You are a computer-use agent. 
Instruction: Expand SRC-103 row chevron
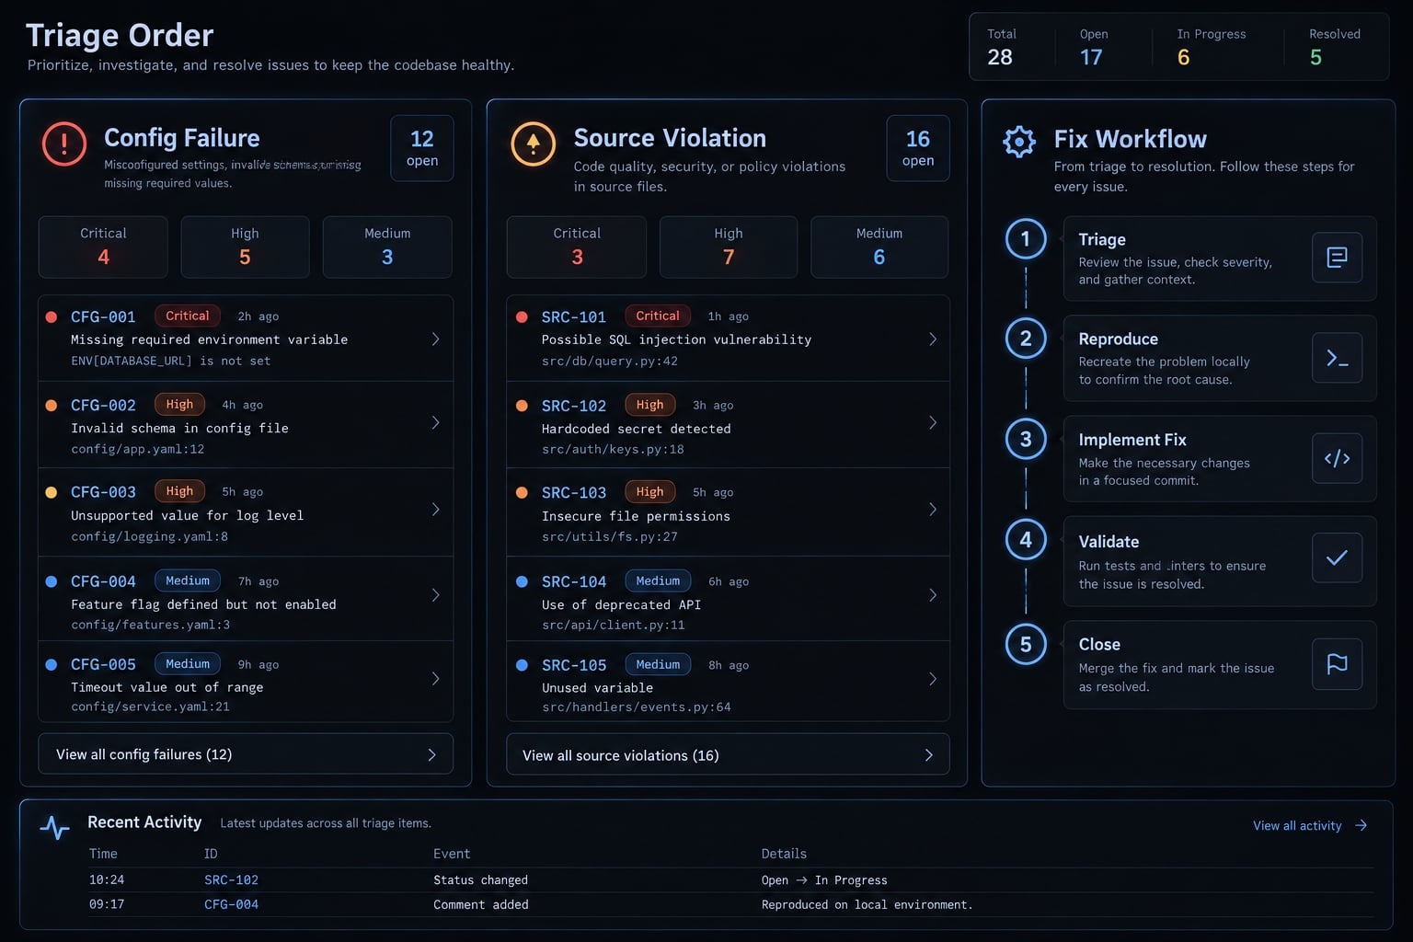933,509
